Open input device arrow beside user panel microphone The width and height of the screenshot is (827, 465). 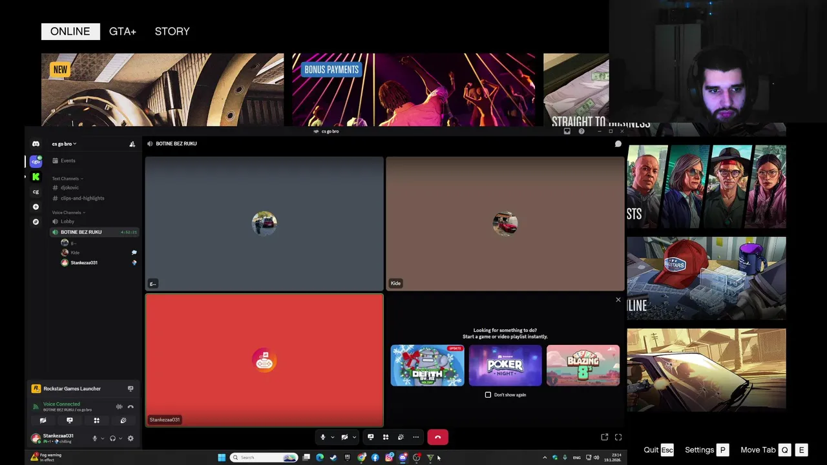[102, 439]
